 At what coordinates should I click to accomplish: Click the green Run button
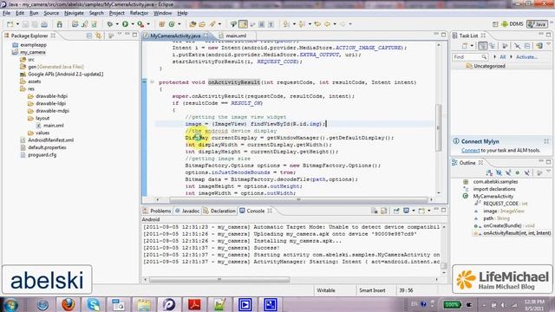click(125, 24)
